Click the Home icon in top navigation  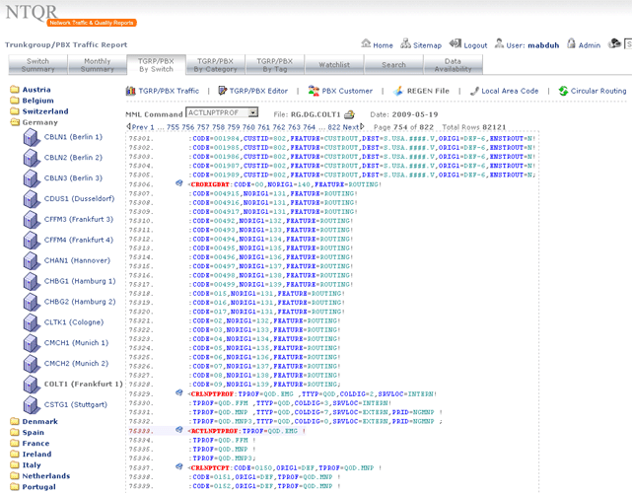[x=366, y=44]
